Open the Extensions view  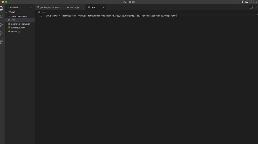pos(1,42)
